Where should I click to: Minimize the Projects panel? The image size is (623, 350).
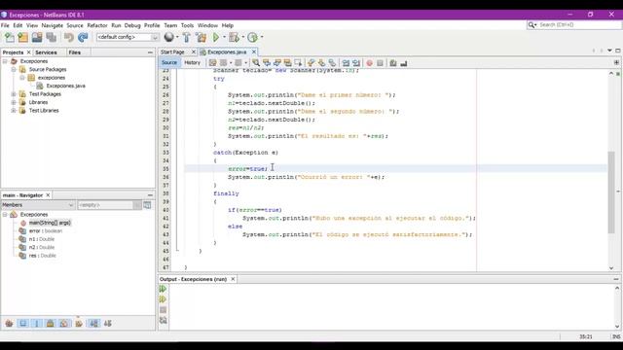[x=150, y=52]
